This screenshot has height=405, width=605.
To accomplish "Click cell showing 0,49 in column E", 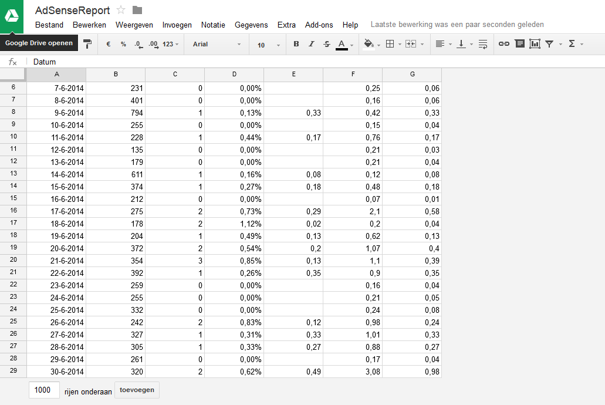I will click(x=293, y=372).
